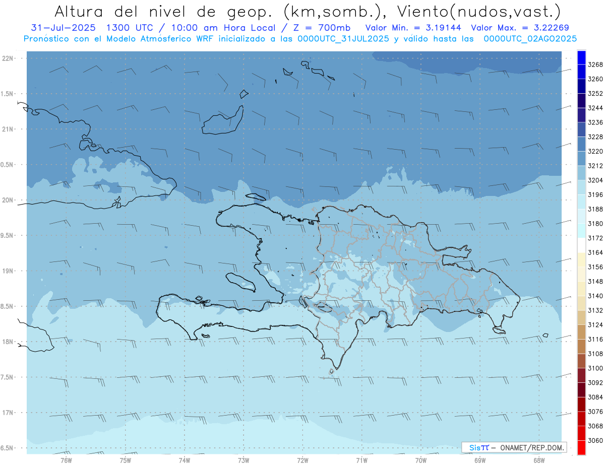Click the '3268' colorbar label

click(x=595, y=64)
